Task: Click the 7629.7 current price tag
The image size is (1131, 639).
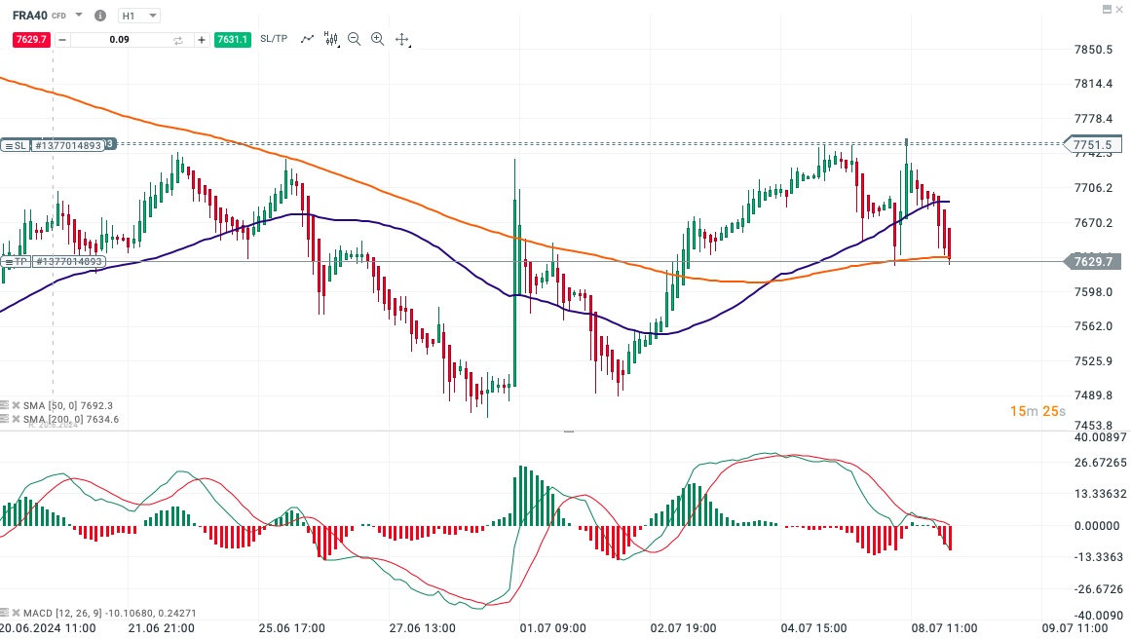Action: 1093,262
